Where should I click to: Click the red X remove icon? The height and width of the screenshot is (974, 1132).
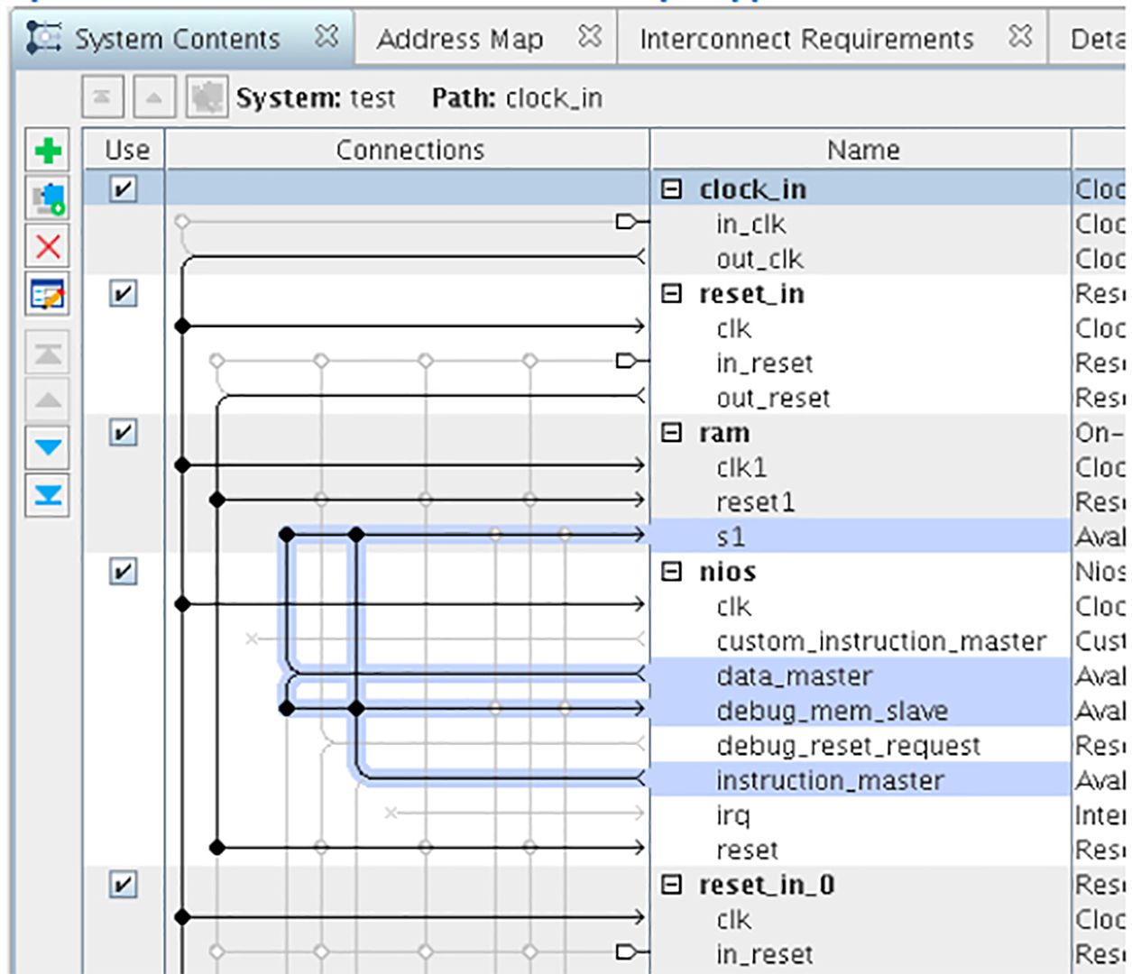[x=48, y=246]
